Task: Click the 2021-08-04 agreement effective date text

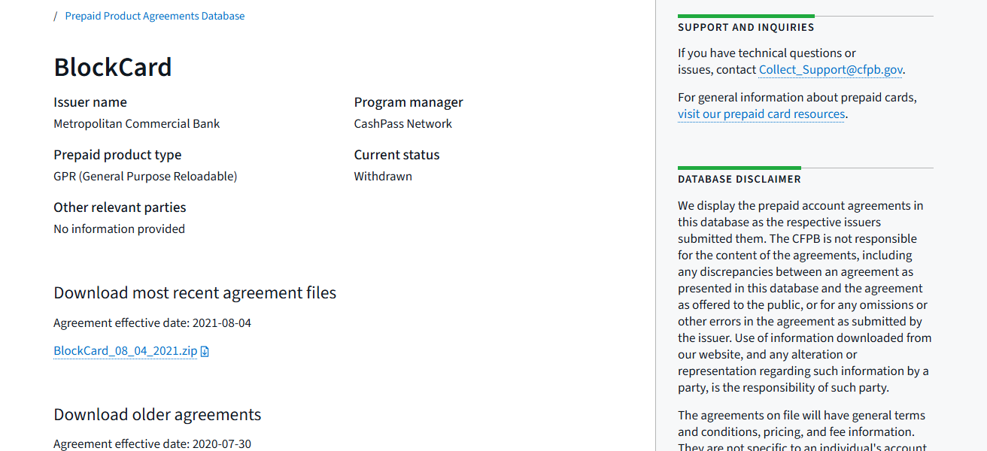Action: (x=222, y=323)
